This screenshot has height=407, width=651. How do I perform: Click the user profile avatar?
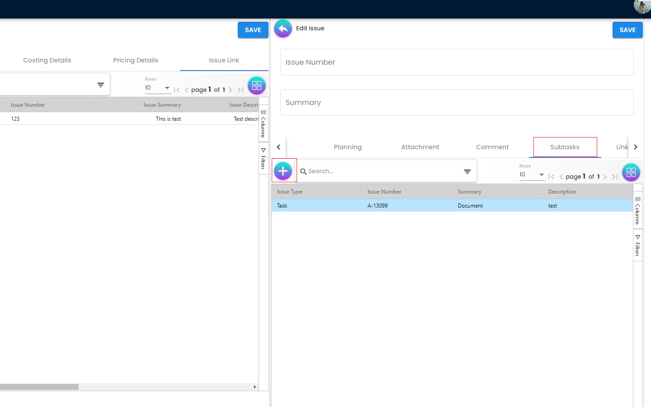pyautogui.click(x=642, y=6)
